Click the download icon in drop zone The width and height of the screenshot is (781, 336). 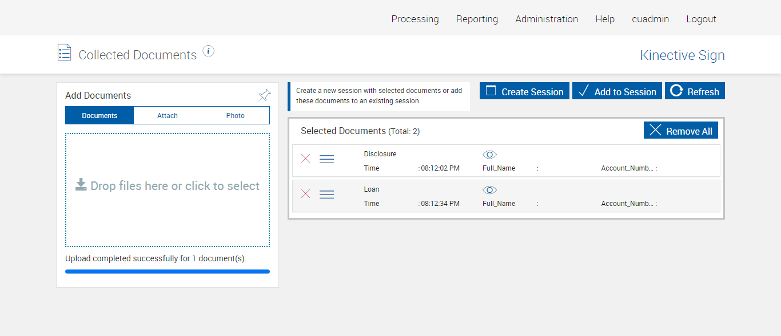tap(81, 184)
